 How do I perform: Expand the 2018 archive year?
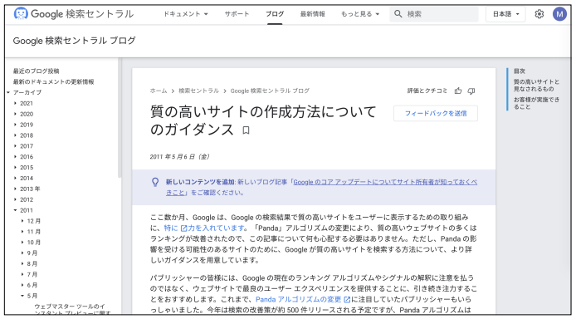(15, 135)
